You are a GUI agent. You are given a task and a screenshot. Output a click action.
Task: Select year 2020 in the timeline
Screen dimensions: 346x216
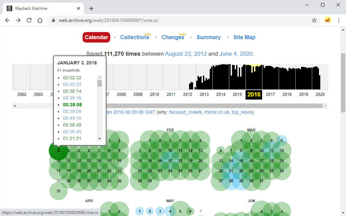point(320,94)
